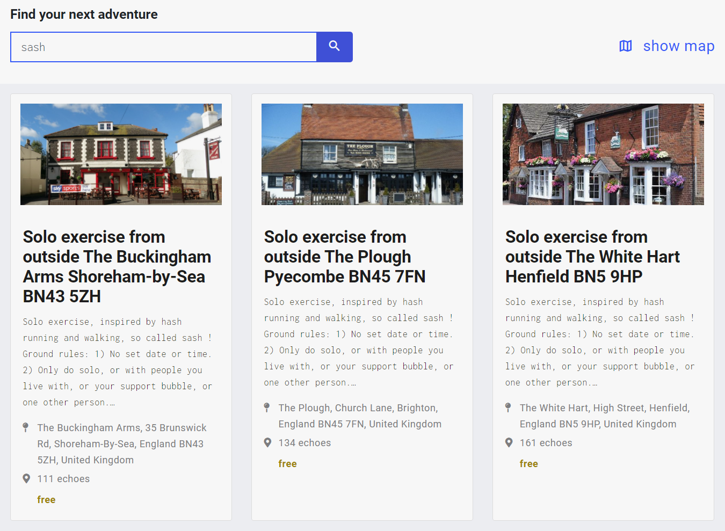The height and width of the screenshot is (531, 725).
Task: Click the 'show map' link
Action: click(x=678, y=46)
